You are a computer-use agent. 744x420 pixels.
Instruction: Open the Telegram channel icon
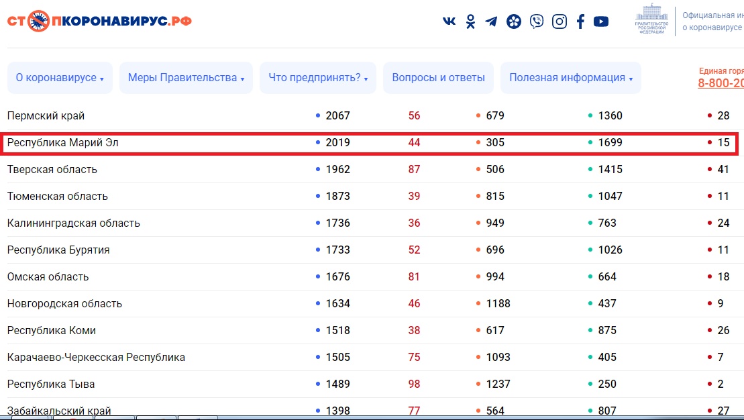492,21
